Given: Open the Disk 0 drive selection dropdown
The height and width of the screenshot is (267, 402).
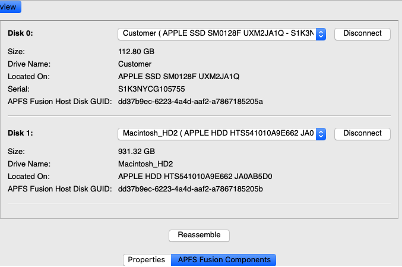Looking at the screenshot, I should coord(221,34).
